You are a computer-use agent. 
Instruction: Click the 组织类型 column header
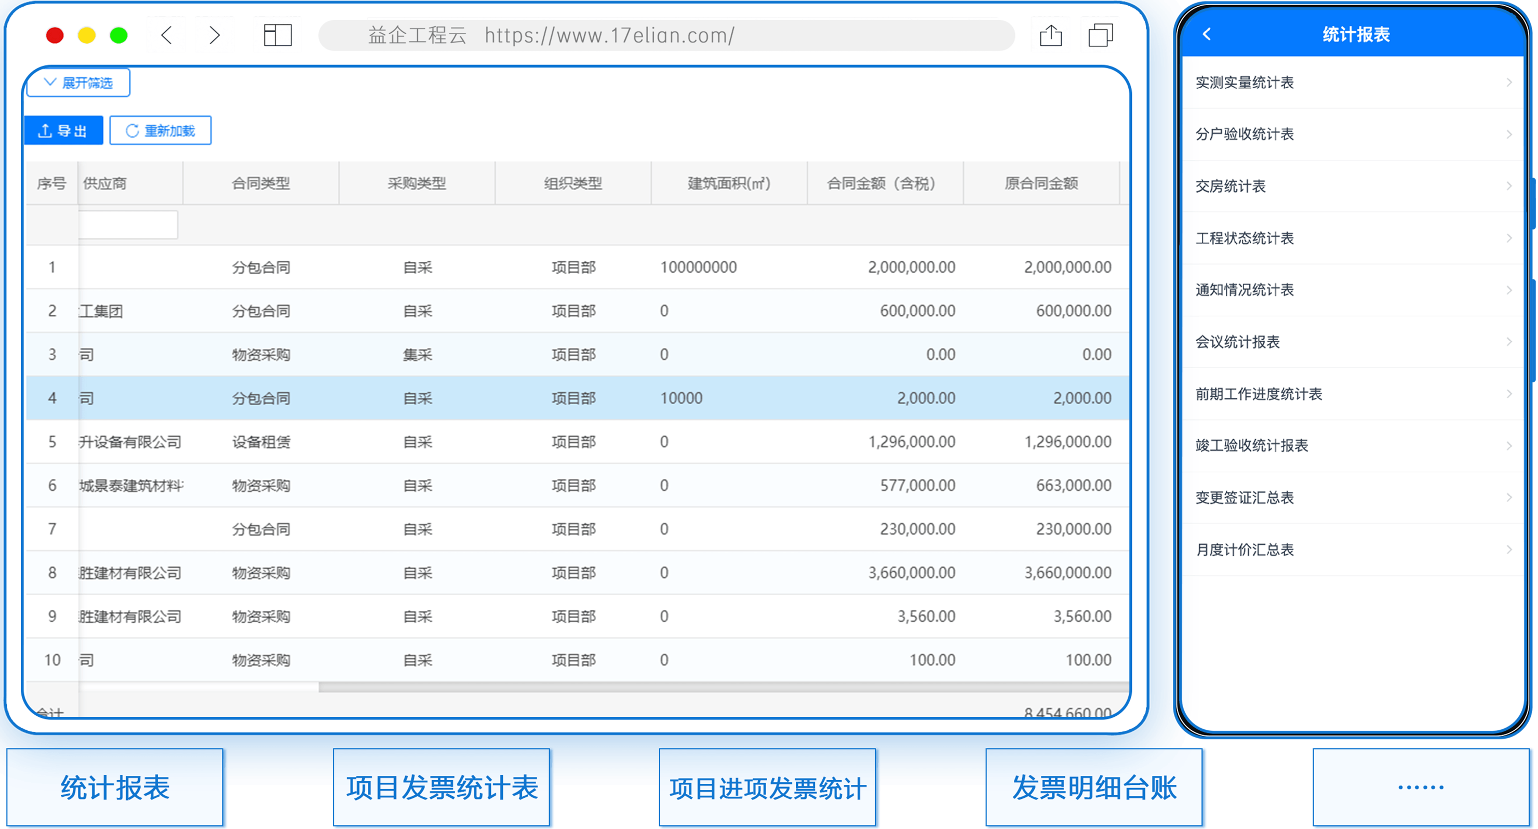573,183
